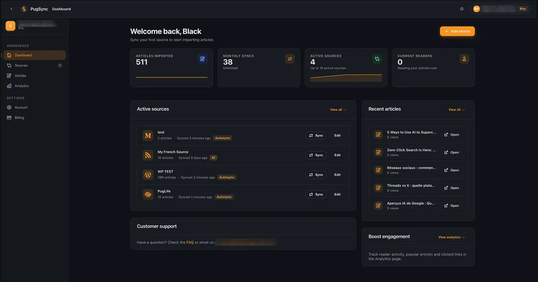Click the Active Sources sync icon
Screen dimensions: 538x282
(x=377, y=59)
